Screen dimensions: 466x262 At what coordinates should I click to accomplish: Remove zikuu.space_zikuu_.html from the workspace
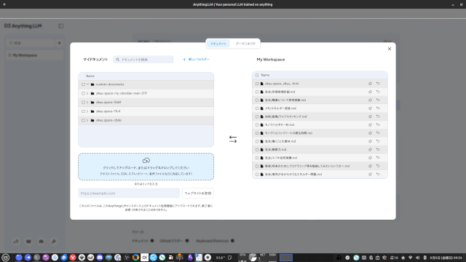(x=378, y=84)
